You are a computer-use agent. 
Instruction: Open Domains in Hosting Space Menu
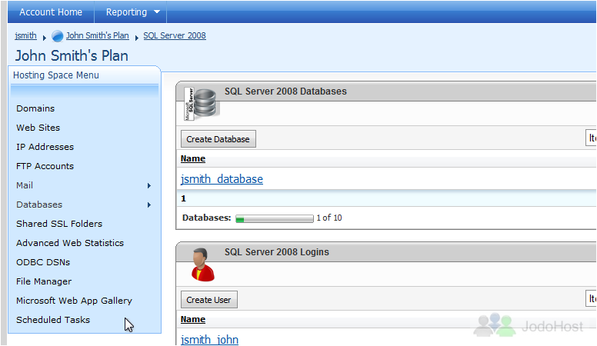coord(35,108)
